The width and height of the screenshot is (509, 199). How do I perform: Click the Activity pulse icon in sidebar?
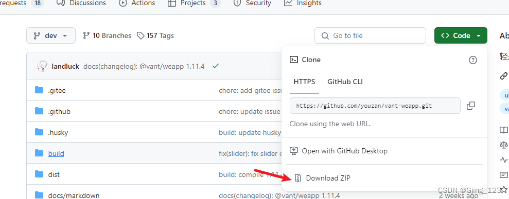click(504, 160)
